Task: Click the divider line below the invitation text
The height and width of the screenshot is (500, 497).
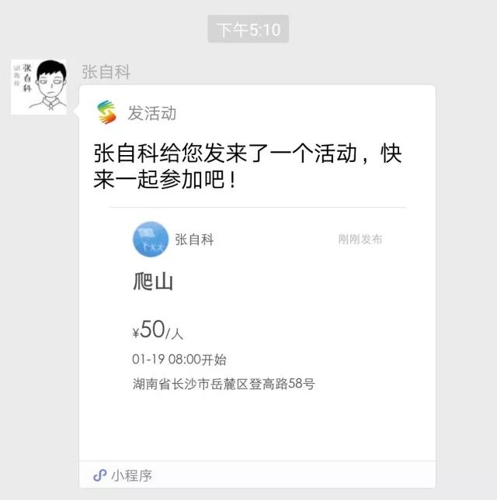Action: click(256, 208)
